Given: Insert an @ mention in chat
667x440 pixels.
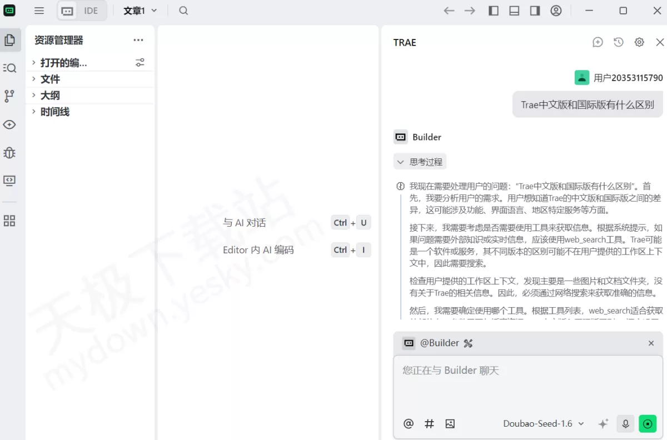Looking at the screenshot, I should [409, 424].
